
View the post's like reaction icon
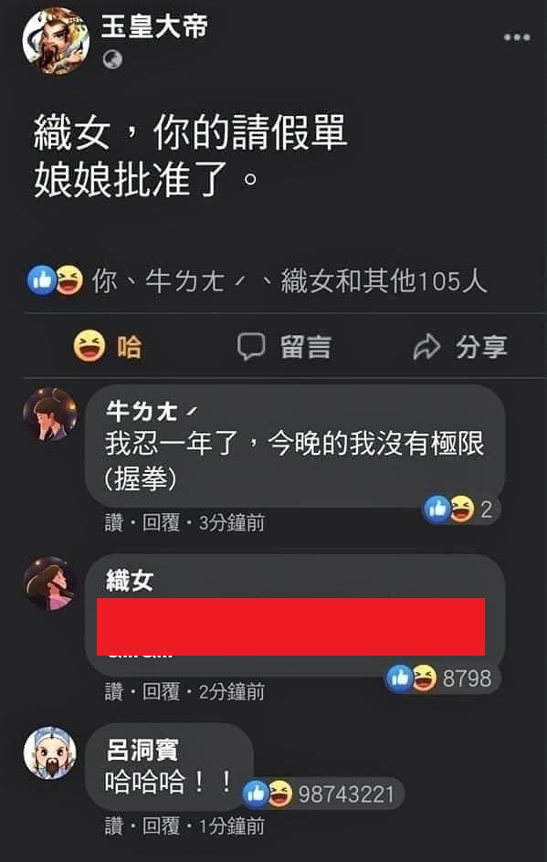point(42,280)
